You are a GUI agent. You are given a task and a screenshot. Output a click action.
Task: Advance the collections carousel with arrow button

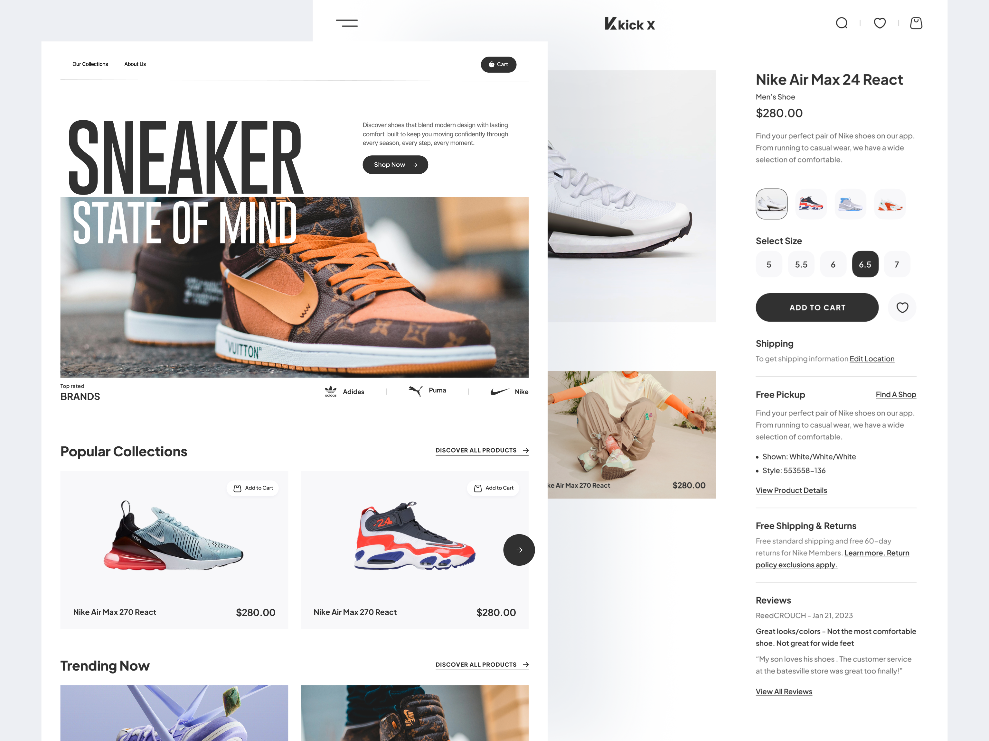[x=519, y=550]
